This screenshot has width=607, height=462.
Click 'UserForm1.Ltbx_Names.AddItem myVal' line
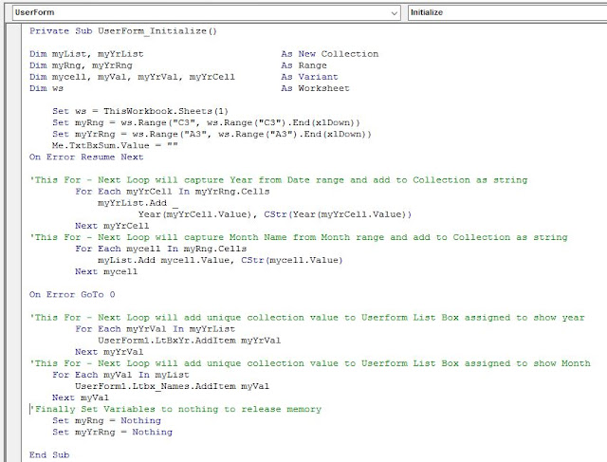pos(173,386)
